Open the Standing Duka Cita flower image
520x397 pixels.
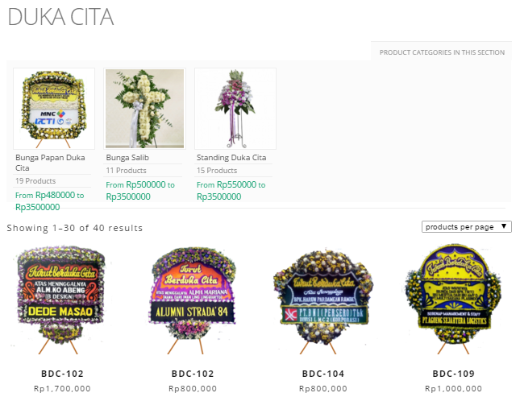point(235,109)
